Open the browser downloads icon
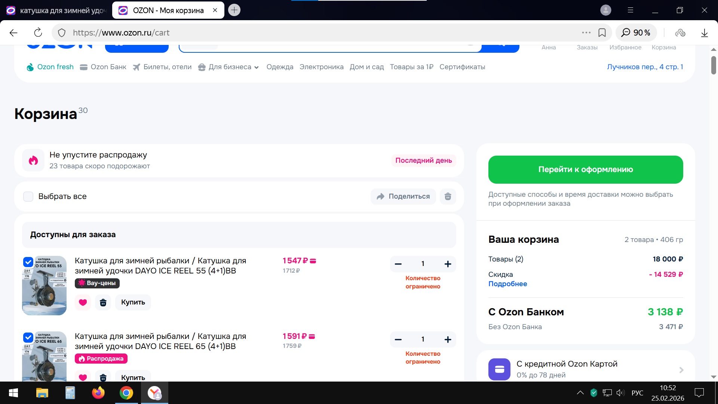Image resolution: width=718 pixels, height=404 pixels. tap(704, 33)
